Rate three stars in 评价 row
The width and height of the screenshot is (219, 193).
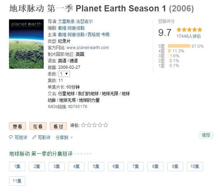click(94, 125)
